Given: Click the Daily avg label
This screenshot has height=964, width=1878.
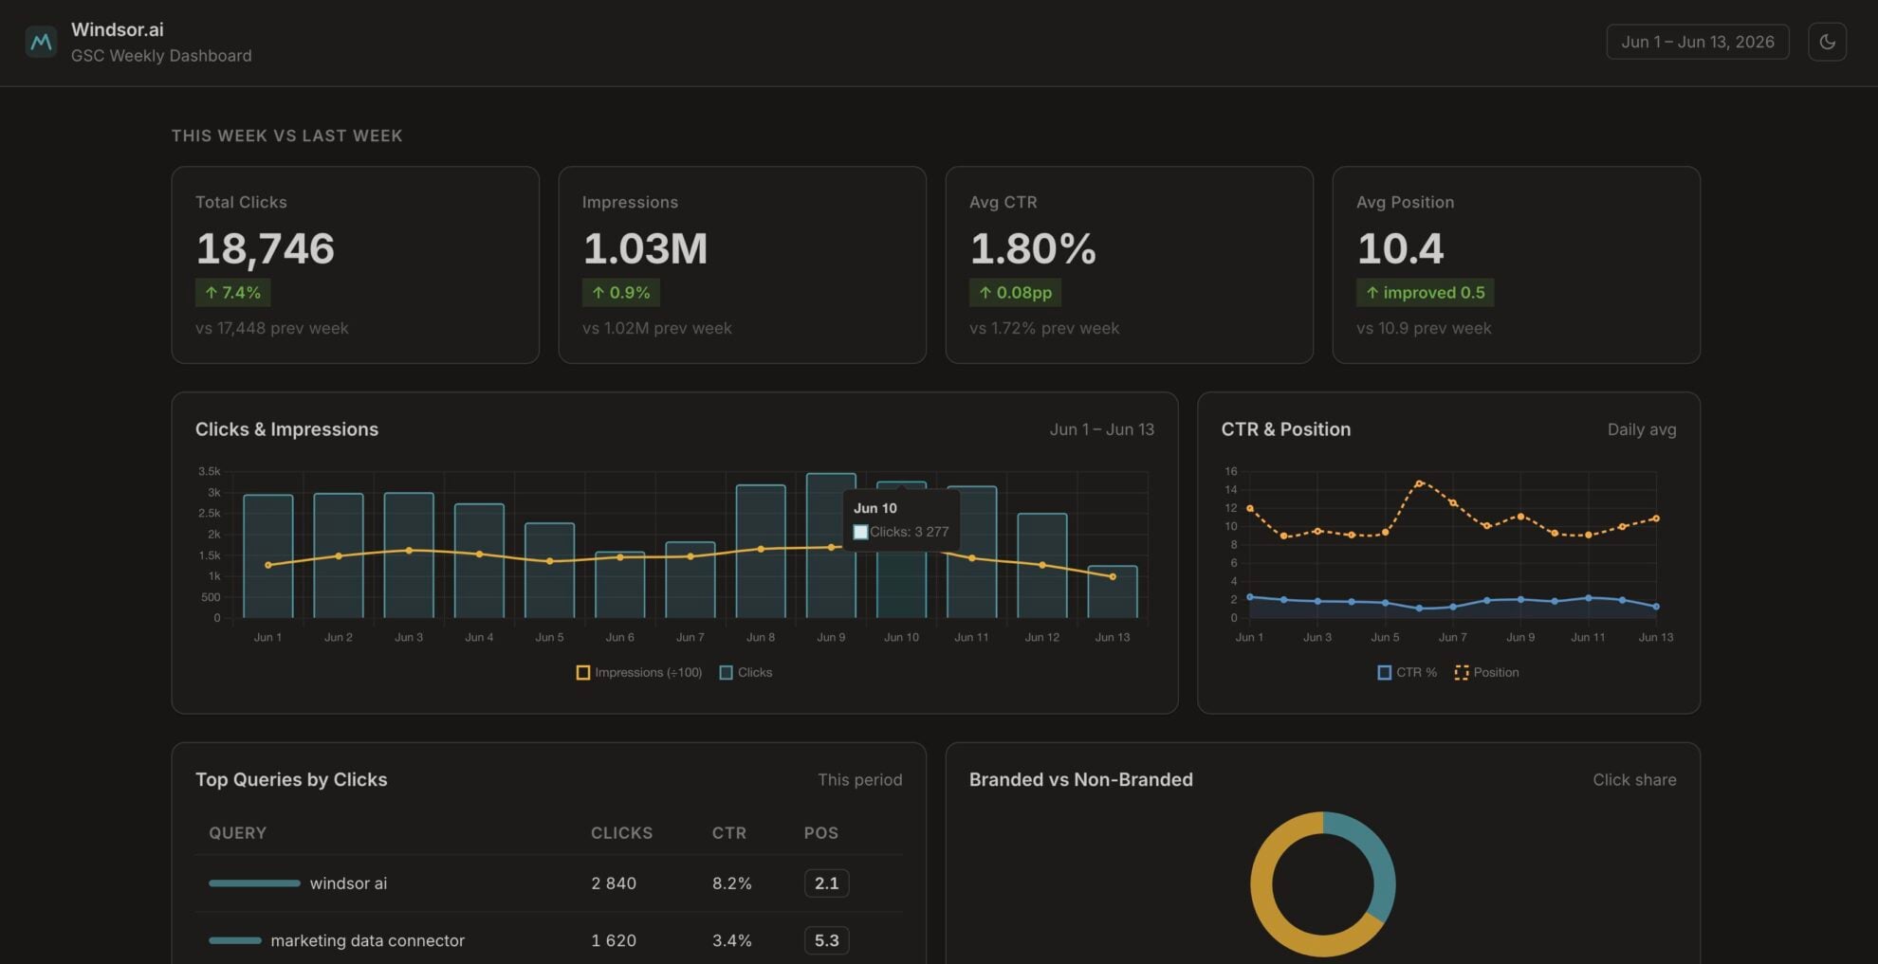Looking at the screenshot, I should click(1641, 429).
